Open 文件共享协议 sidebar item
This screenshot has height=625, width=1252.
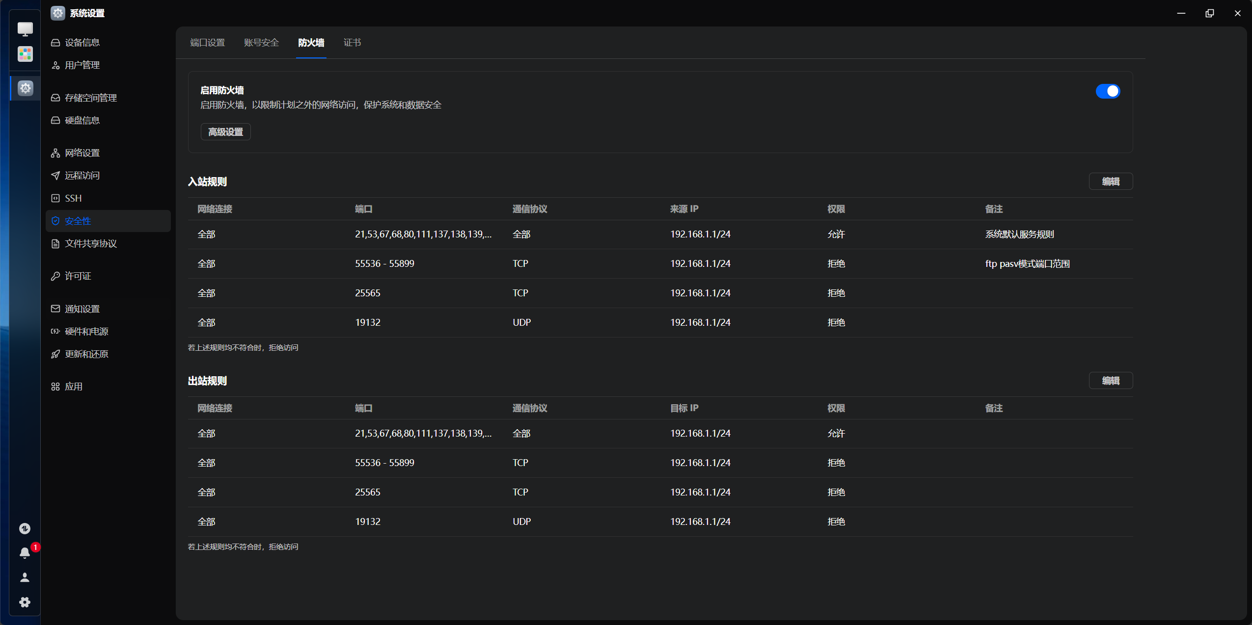(90, 244)
